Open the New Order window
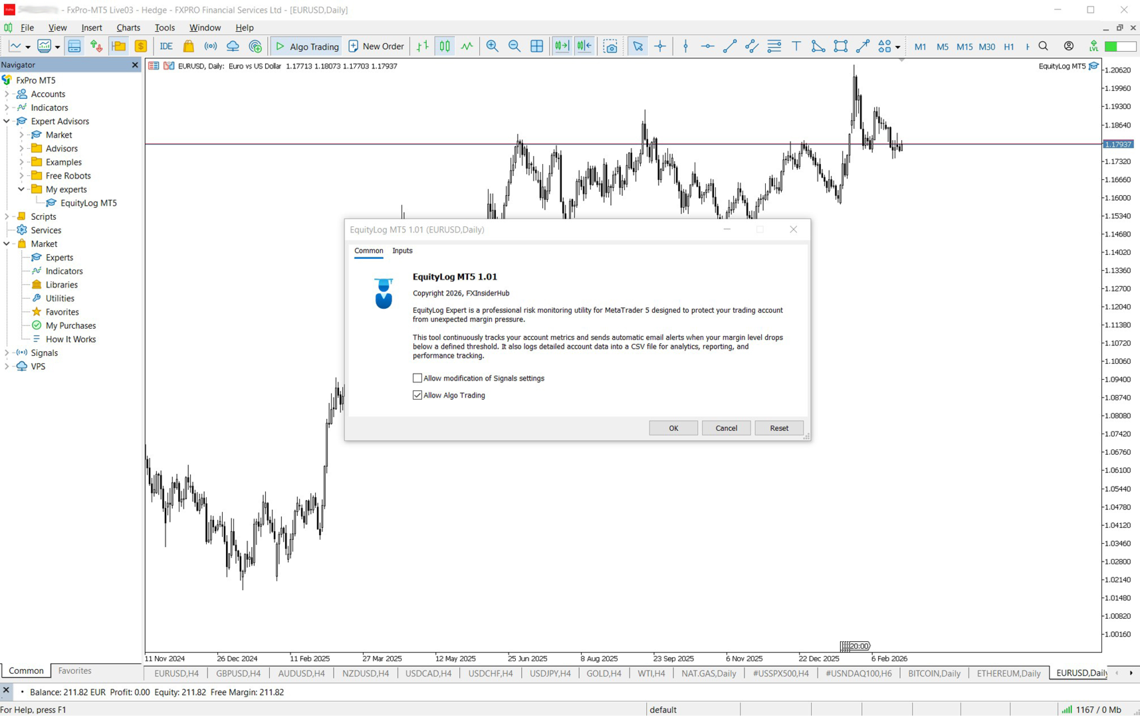The image size is (1140, 717). click(376, 46)
